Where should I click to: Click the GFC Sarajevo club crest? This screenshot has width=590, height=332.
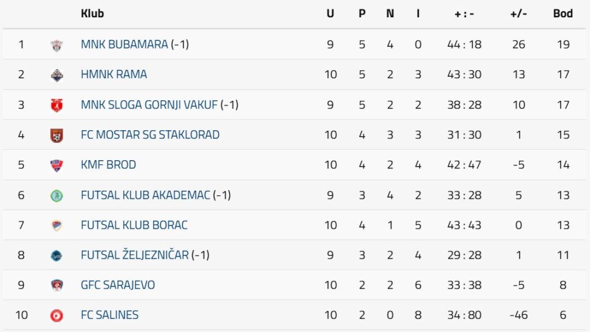coord(56,285)
